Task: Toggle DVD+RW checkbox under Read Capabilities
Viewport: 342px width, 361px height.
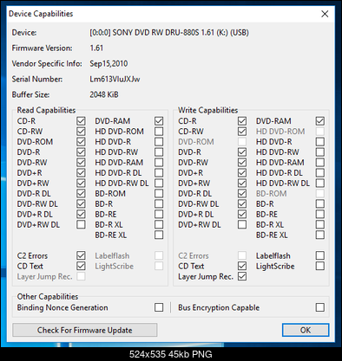Action: click(81, 184)
